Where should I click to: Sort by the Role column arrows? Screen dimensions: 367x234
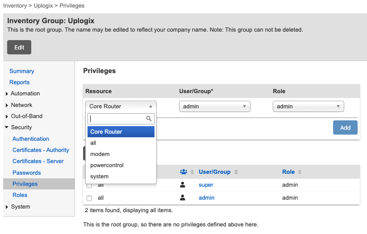coord(300,172)
